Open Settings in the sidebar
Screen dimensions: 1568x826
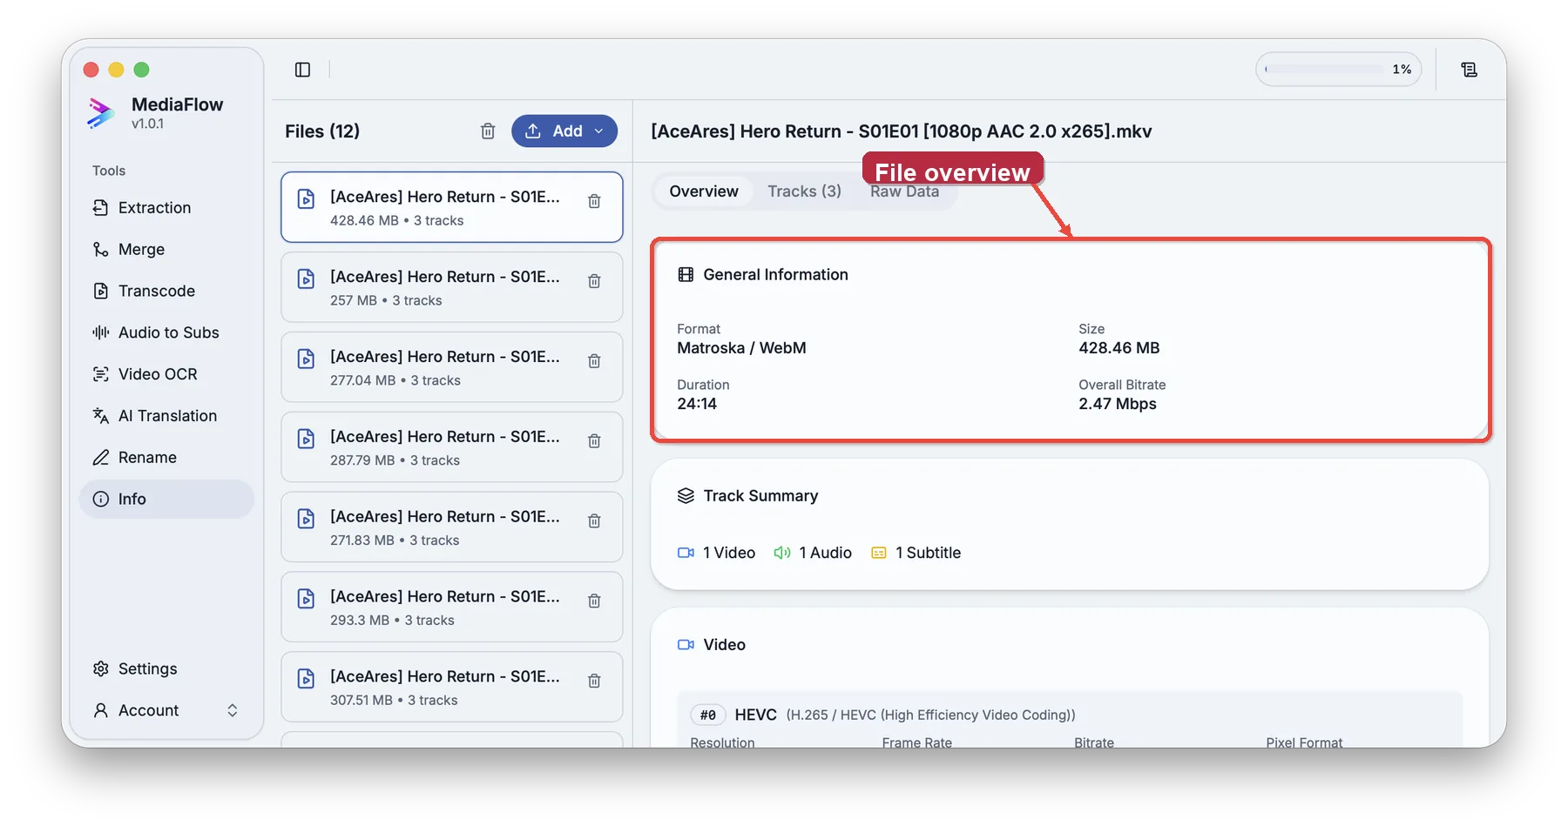pos(166,668)
